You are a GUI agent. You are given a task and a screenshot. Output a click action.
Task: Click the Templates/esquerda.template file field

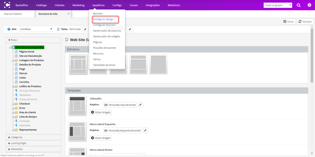coord(122,130)
